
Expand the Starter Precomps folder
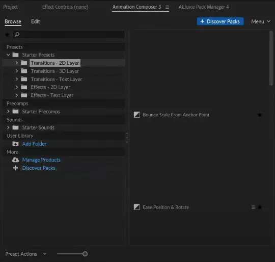(x=8, y=112)
